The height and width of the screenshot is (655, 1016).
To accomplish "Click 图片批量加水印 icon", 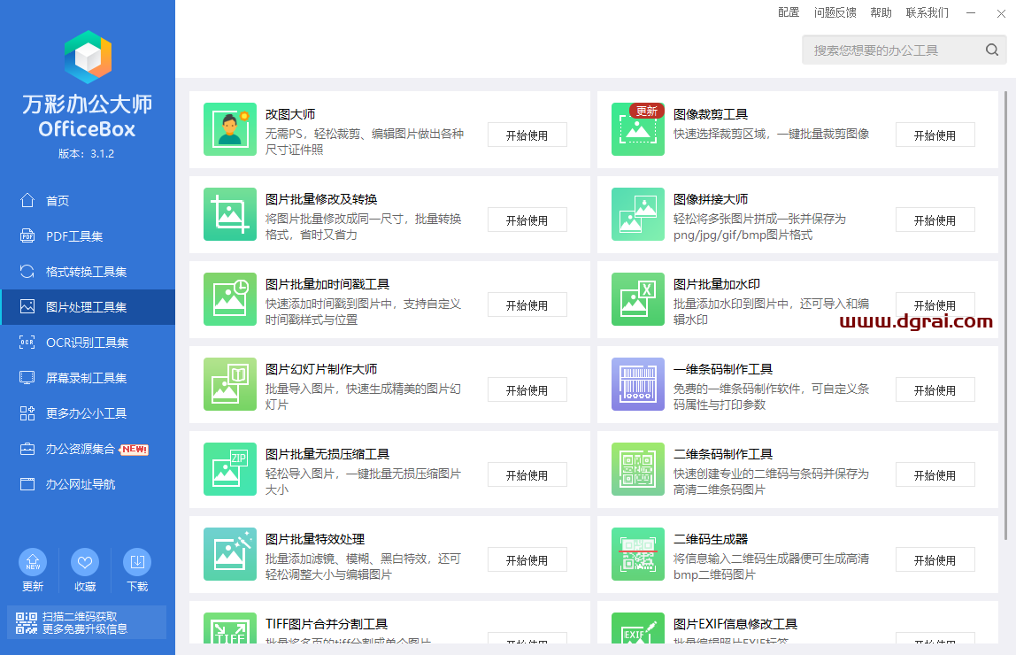I will (637, 298).
